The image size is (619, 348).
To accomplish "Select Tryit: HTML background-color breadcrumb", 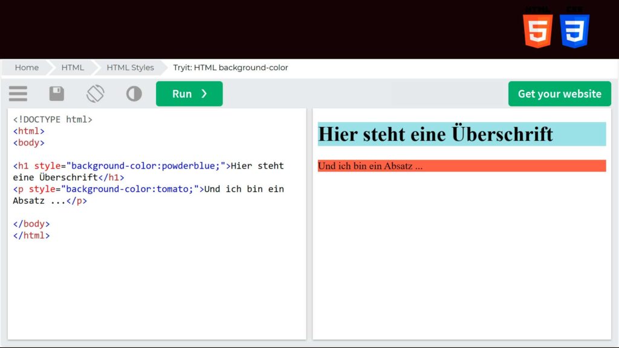I will tap(230, 68).
